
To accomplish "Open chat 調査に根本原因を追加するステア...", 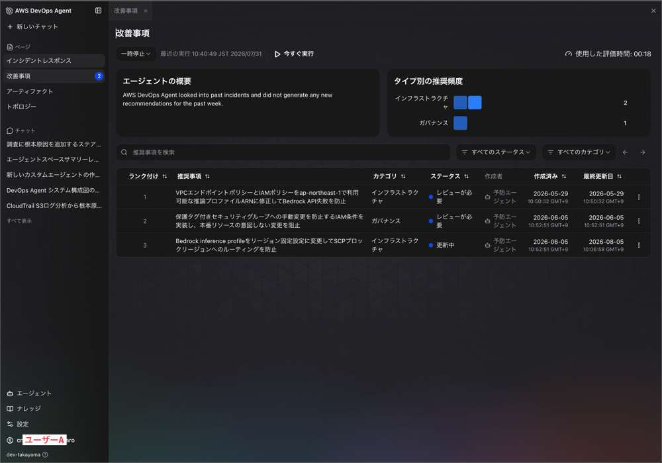I will (x=54, y=144).
